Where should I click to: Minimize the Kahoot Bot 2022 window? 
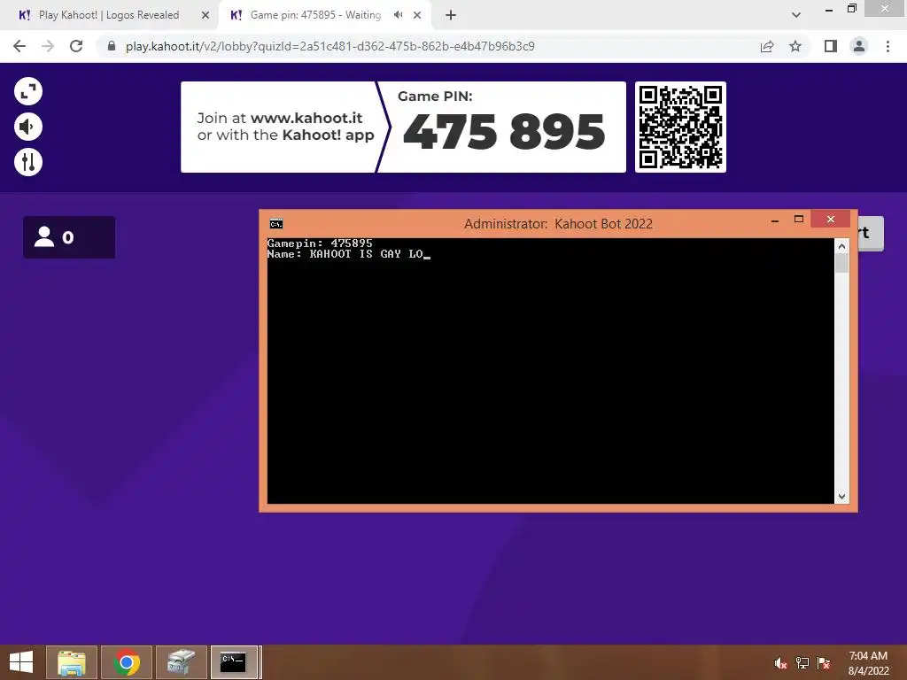pos(774,220)
